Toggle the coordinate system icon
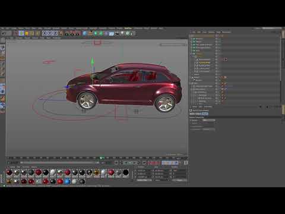 tap(61, 33)
